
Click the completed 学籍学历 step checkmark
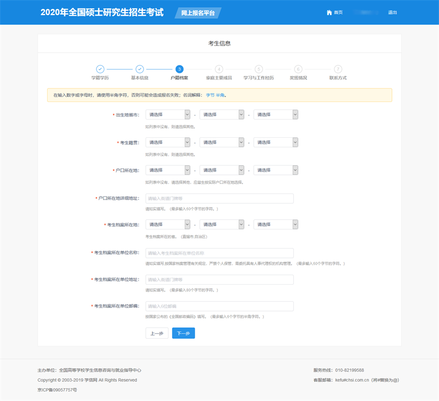point(100,69)
